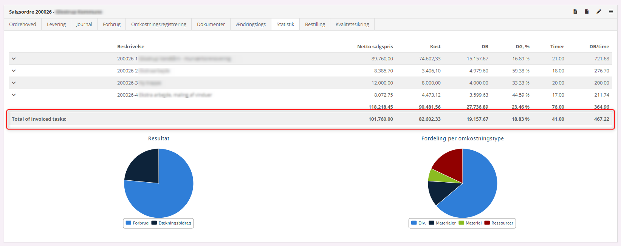
Task: Click the blank document icon
Action: click(x=587, y=12)
